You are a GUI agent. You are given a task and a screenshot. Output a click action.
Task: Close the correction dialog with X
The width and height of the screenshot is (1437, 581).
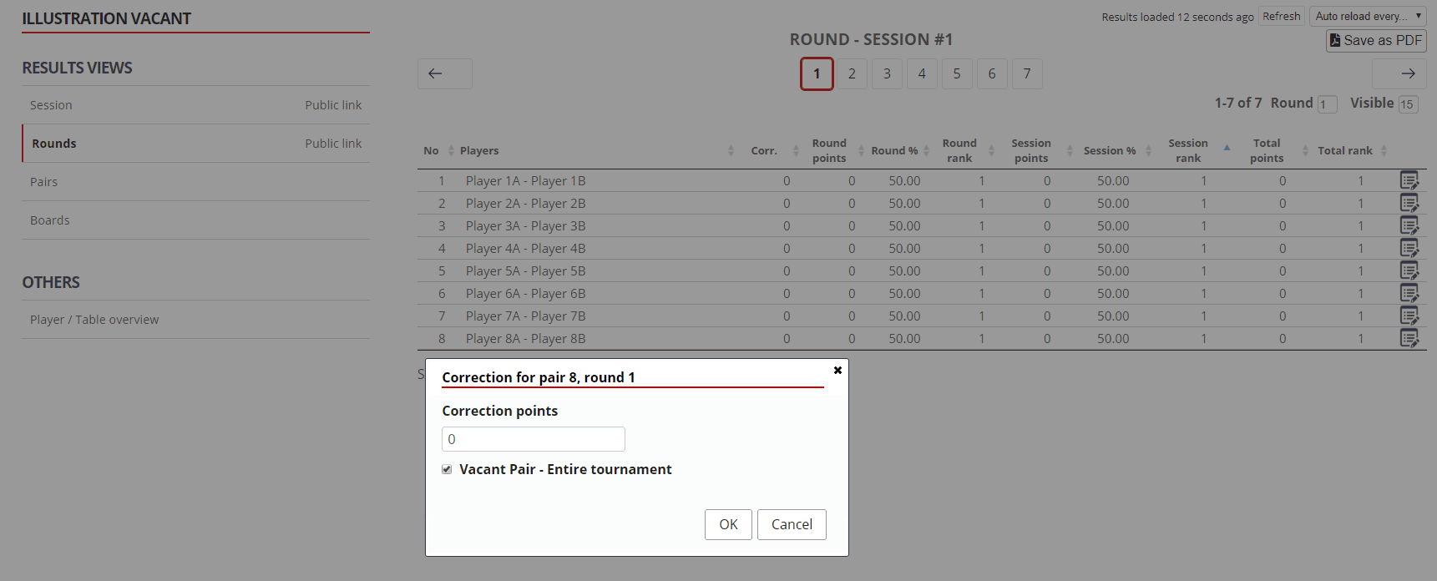[837, 370]
